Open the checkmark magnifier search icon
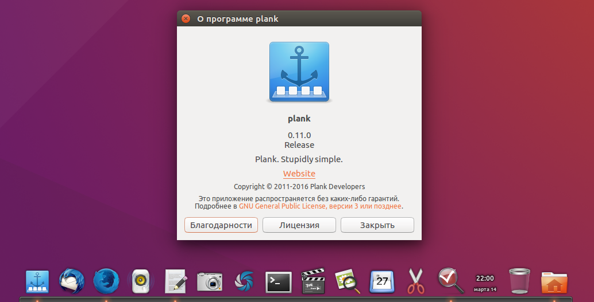 (x=451, y=280)
